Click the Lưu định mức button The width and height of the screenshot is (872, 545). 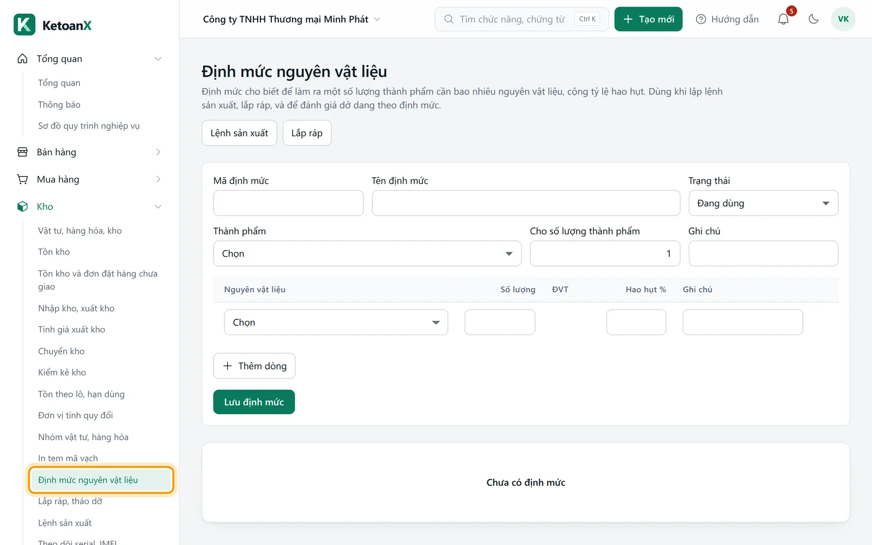coord(254,402)
